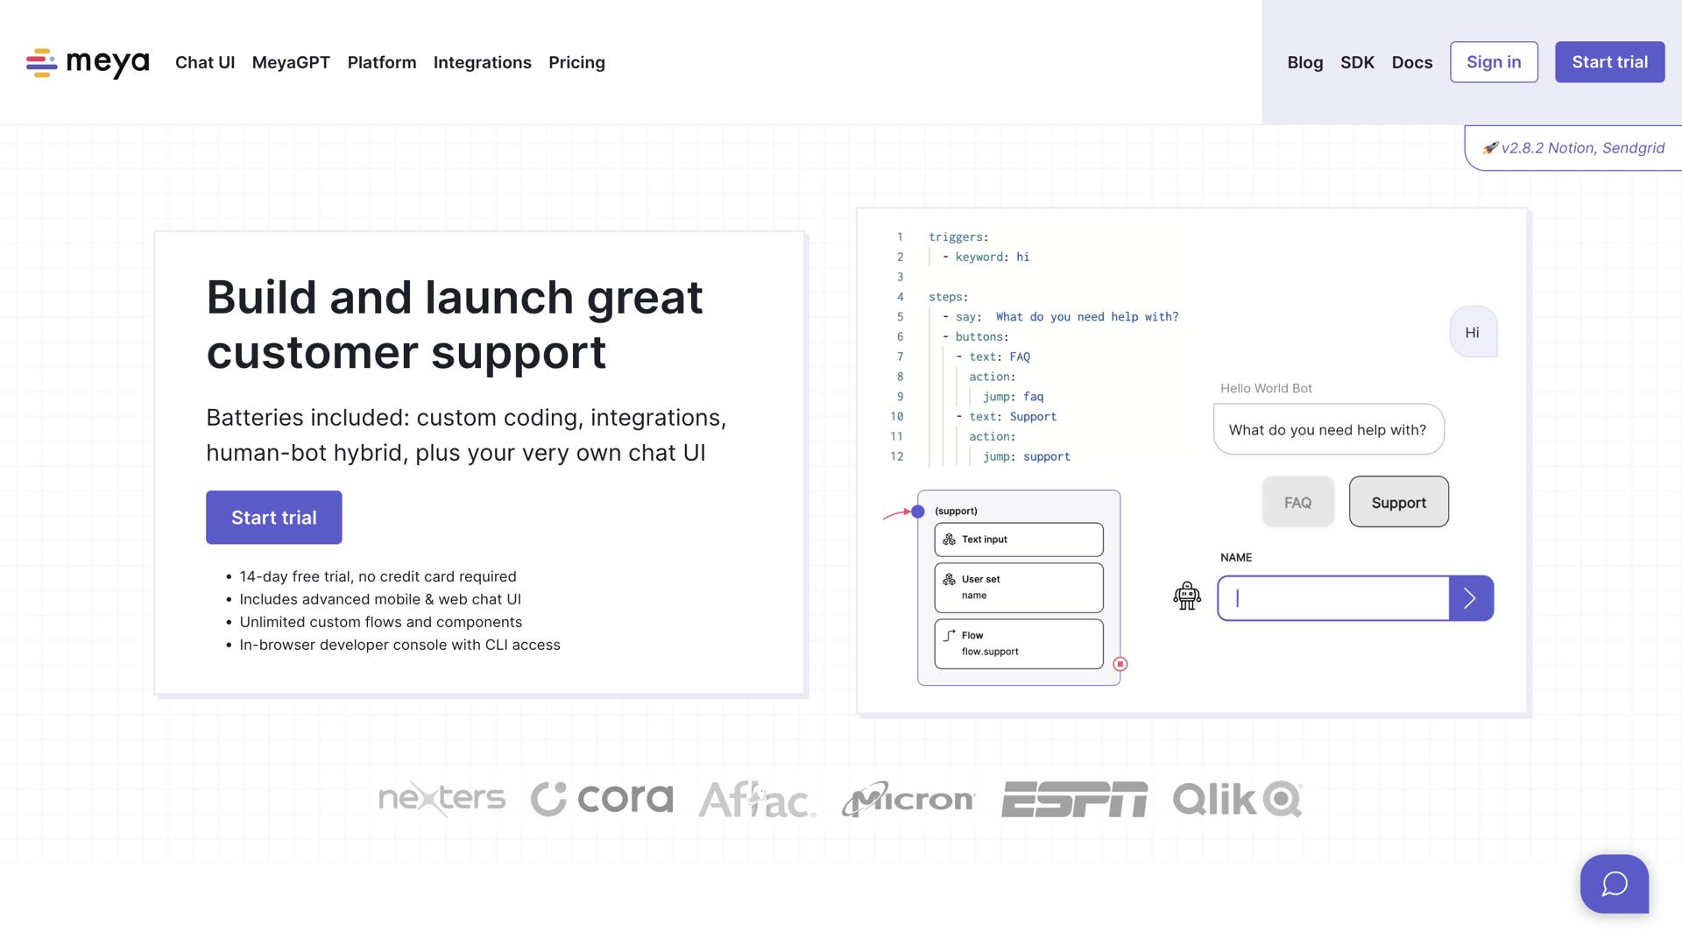This screenshot has width=1682, height=946.
Task: Choose the Support chat option
Action: click(1398, 502)
